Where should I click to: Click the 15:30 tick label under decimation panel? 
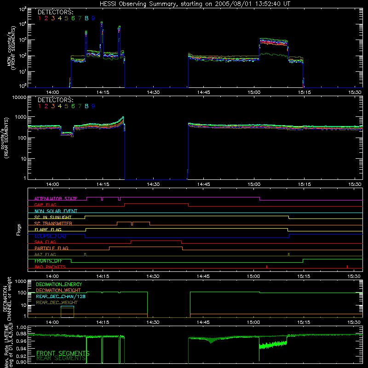click(x=354, y=322)
